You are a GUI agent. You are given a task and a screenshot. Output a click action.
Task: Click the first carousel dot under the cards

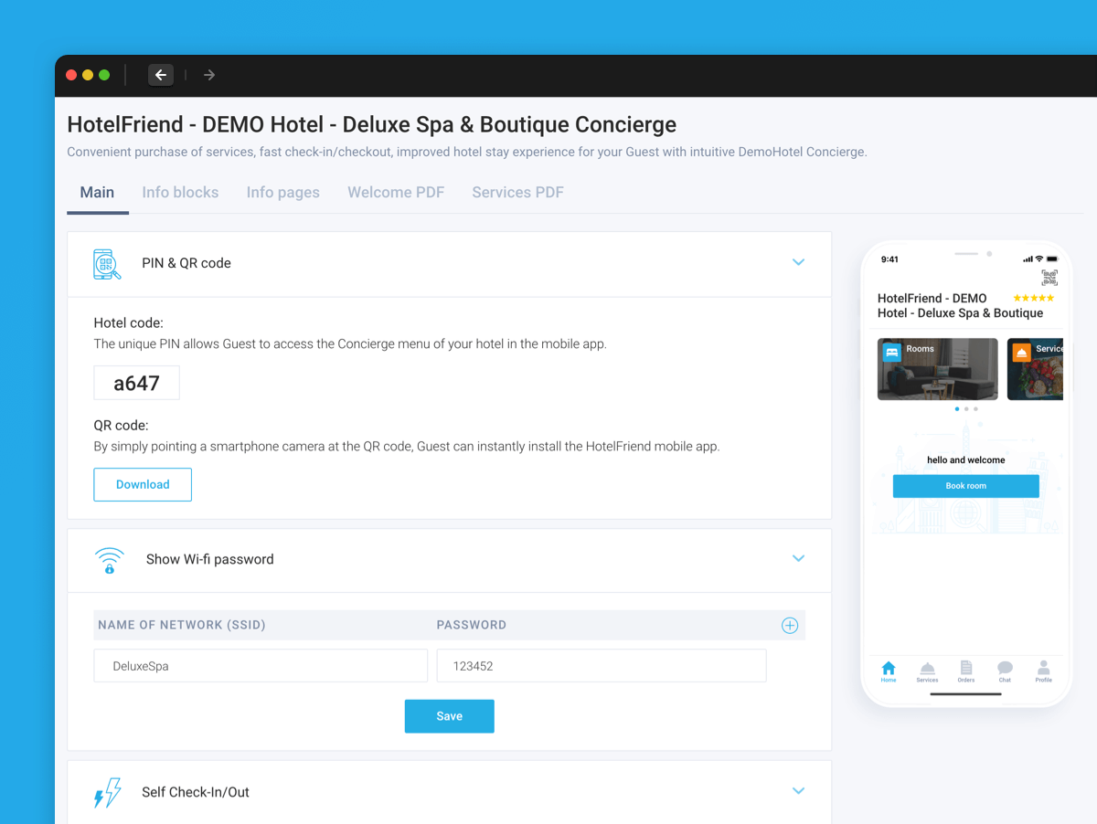click(x=957, y=409)
